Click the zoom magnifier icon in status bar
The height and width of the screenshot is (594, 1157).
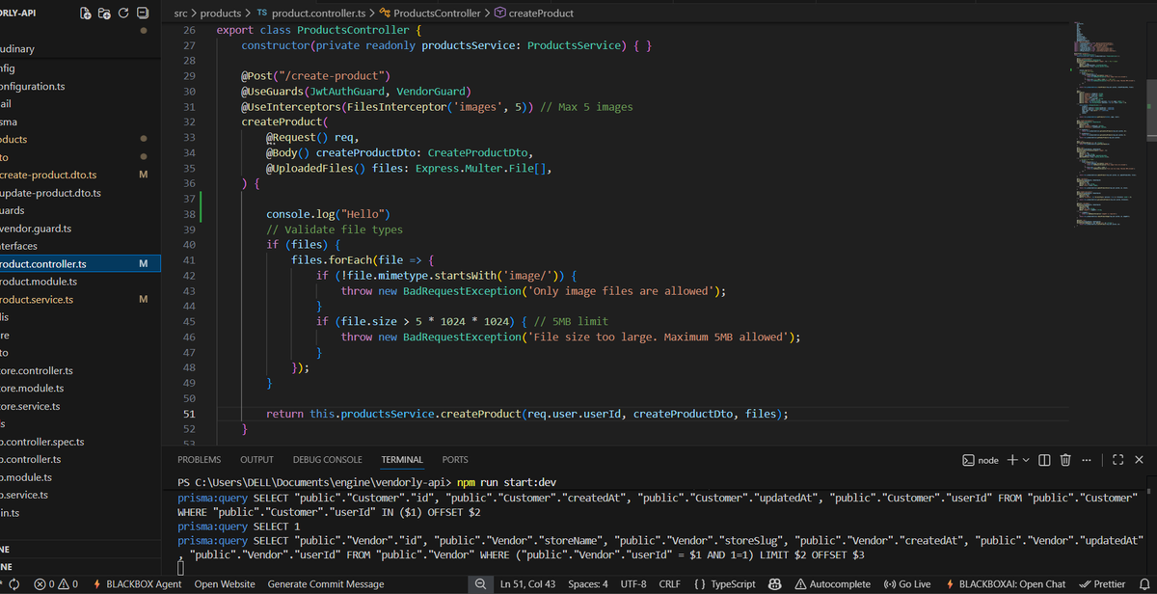pyautogui.click(x=479, y=584)
